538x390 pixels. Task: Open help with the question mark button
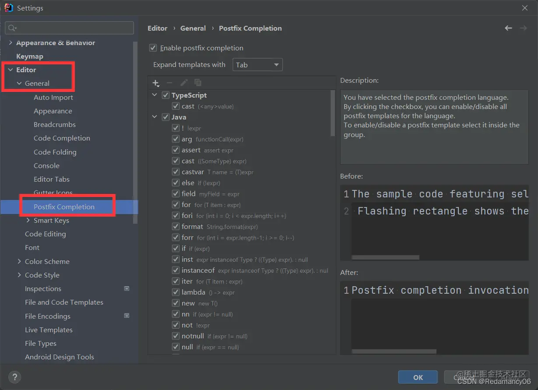(14, 377)
